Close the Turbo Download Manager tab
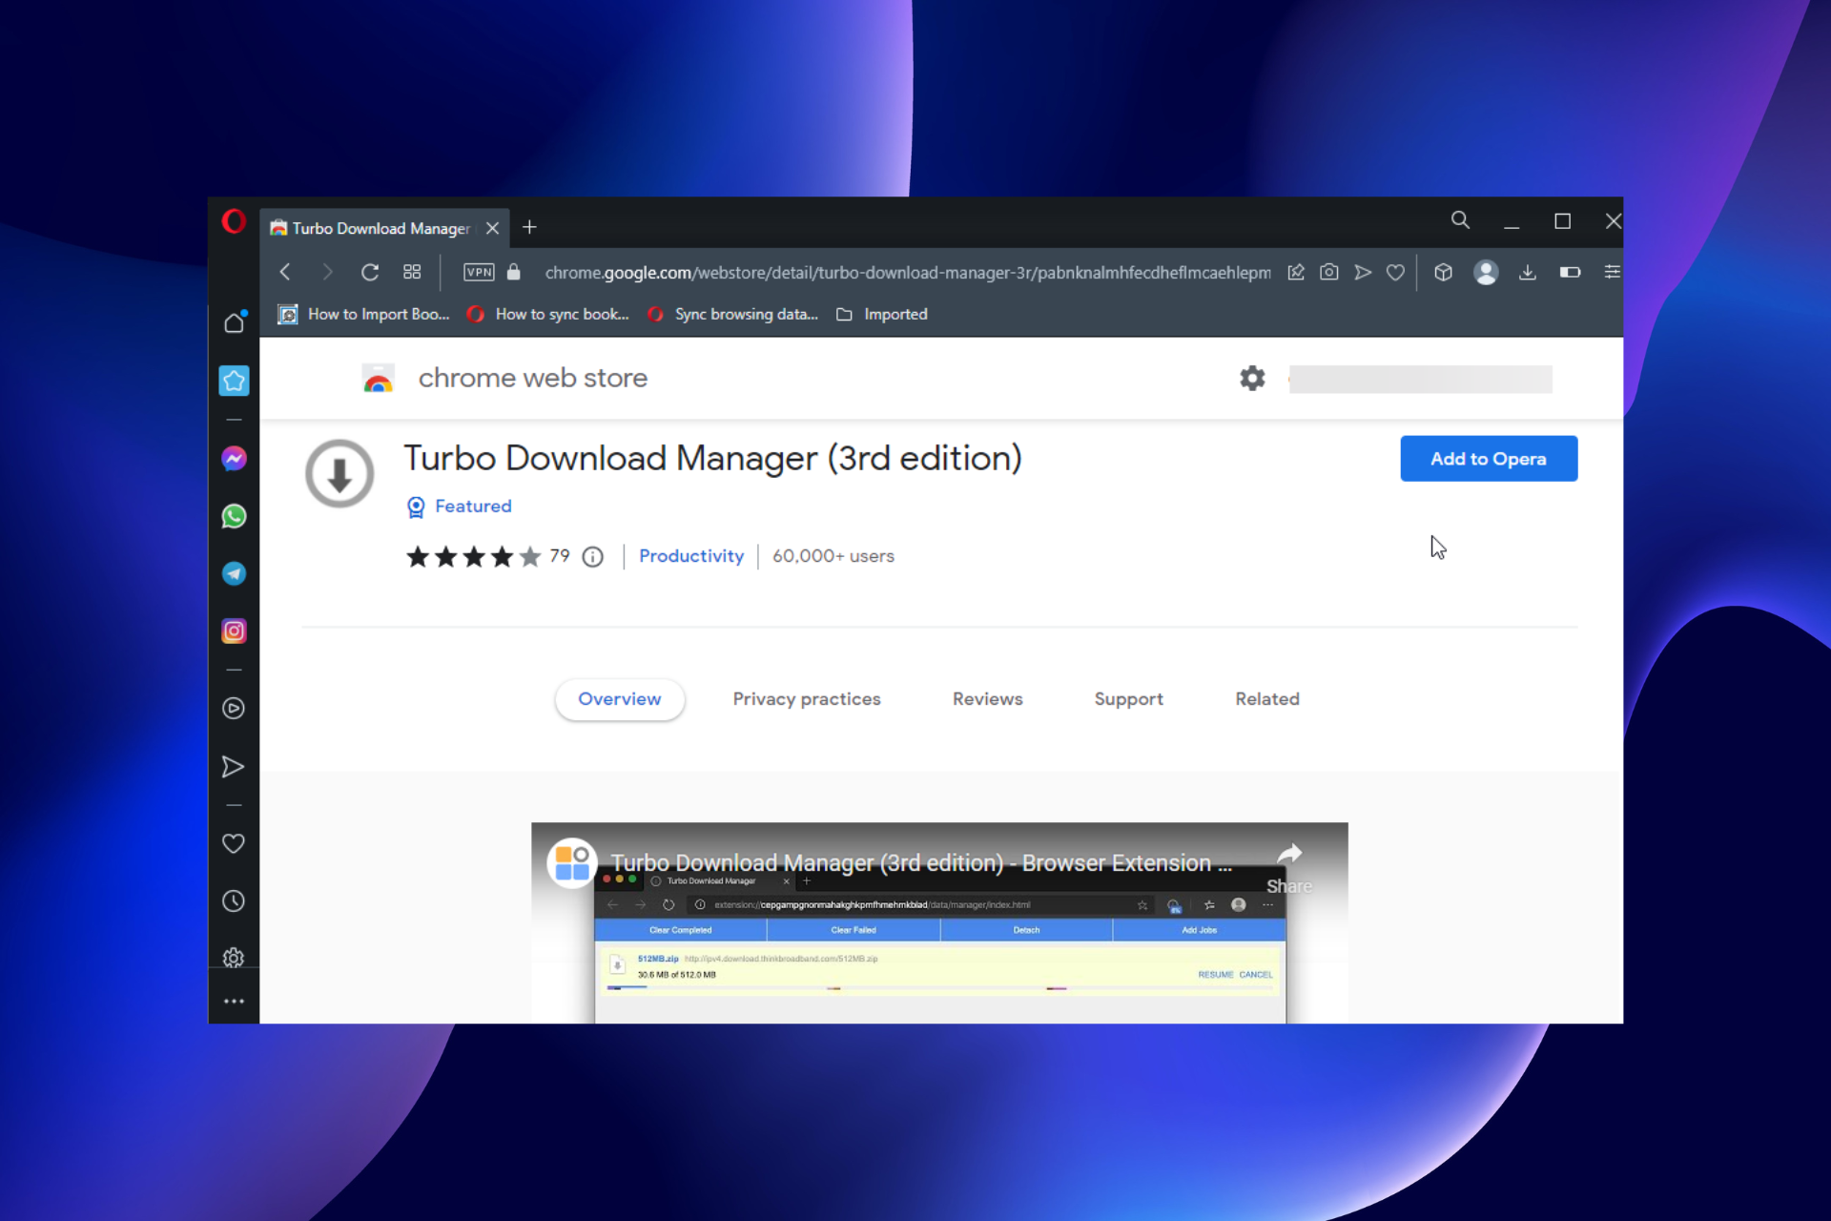The height and width of the screenshot is (1221, 1831). coord(492,229)
